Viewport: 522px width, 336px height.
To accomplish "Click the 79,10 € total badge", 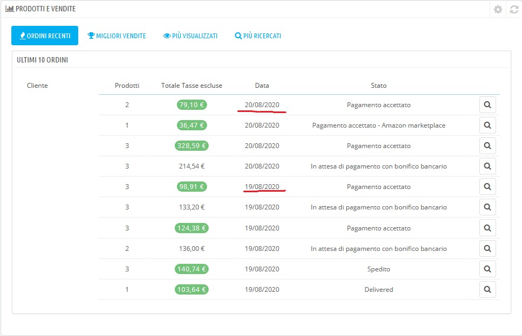I will click(192, 104).
